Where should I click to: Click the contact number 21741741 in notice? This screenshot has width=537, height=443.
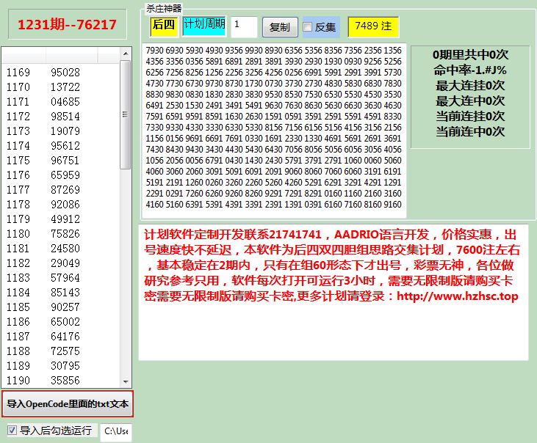click(295, 235)
